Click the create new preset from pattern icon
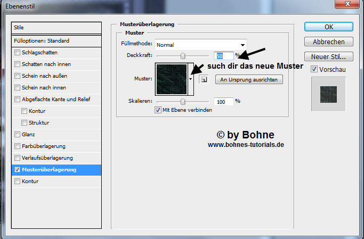The height and width of the screenshot is (239, 364). [x=203, y=80]
